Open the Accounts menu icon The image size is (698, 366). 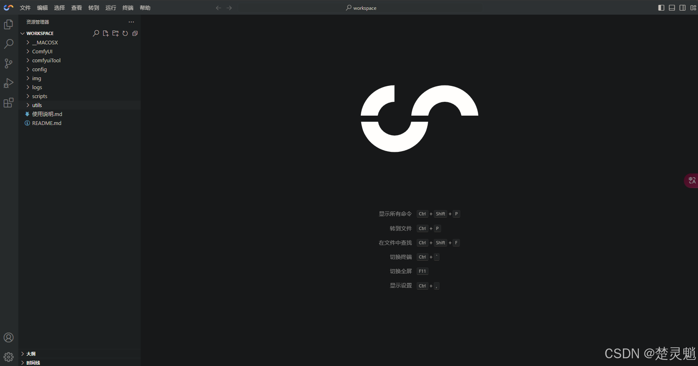(x=9, y=338)
